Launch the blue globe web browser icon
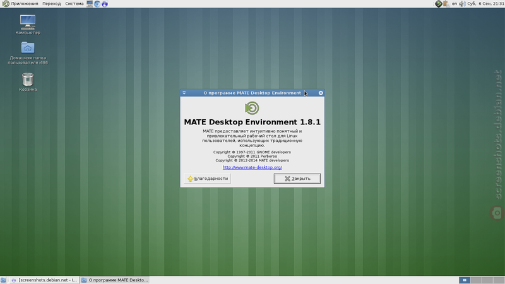Screen dimensions: 505x284 coord(105,4)
